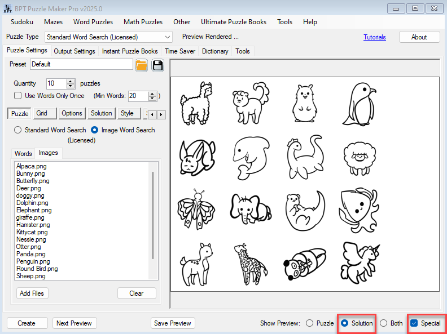Select Dolphin.png in the images list
Screen dimensions: 447x334
[x=32, y=203]
